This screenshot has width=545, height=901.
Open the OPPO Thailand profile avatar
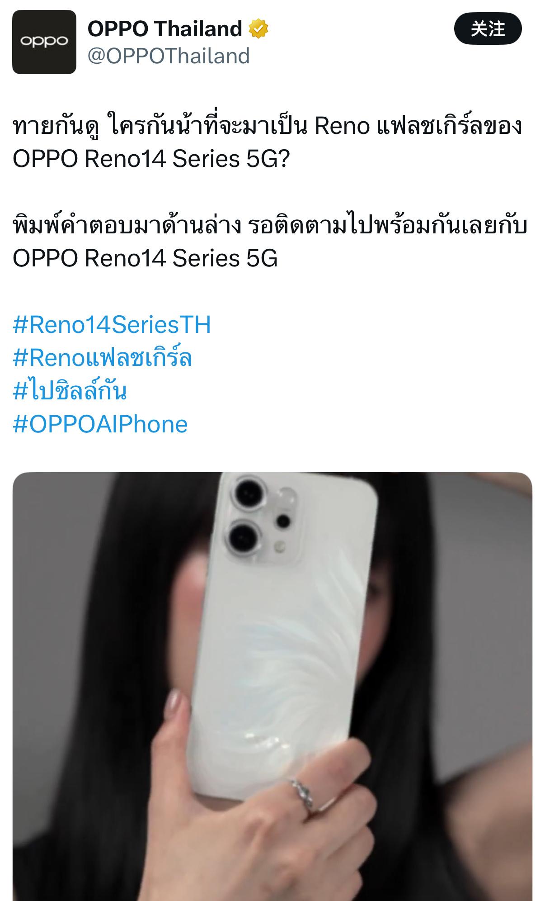pyautogui.click(x=44, y=42)
